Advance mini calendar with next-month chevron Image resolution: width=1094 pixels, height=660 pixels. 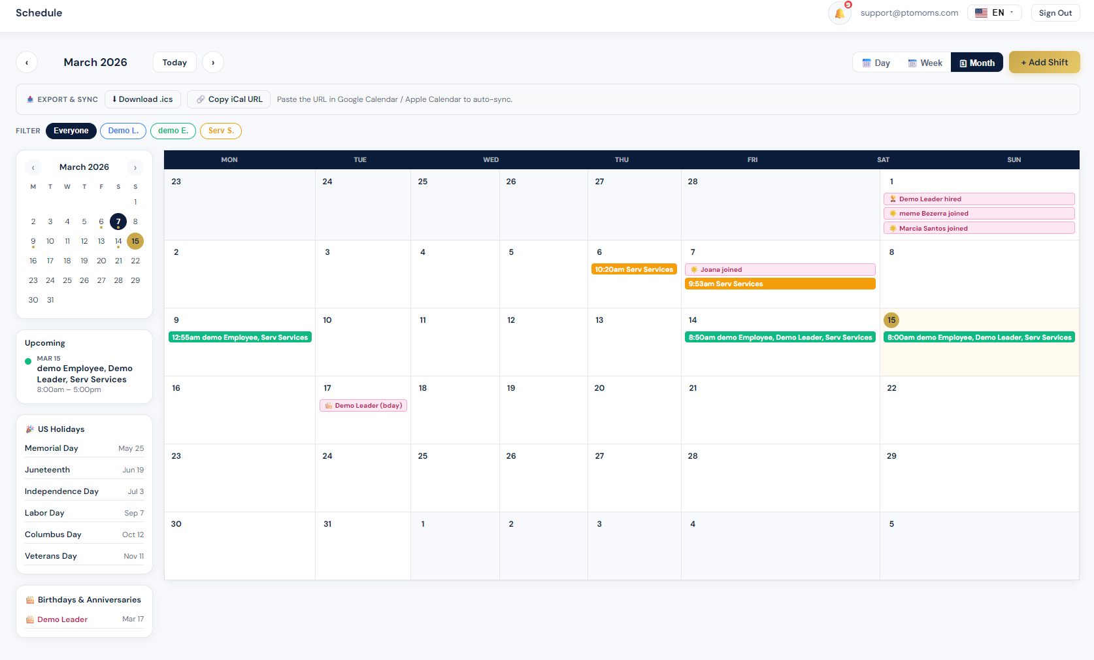(135, 167)
